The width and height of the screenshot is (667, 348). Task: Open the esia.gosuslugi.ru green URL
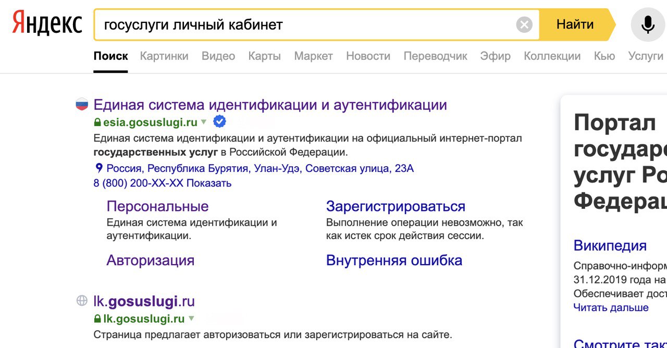click(150, 122)
